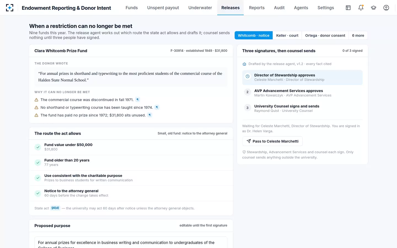
Task: Click the app logo beside Endowment Reporting
Action: (x=10, y=8)
